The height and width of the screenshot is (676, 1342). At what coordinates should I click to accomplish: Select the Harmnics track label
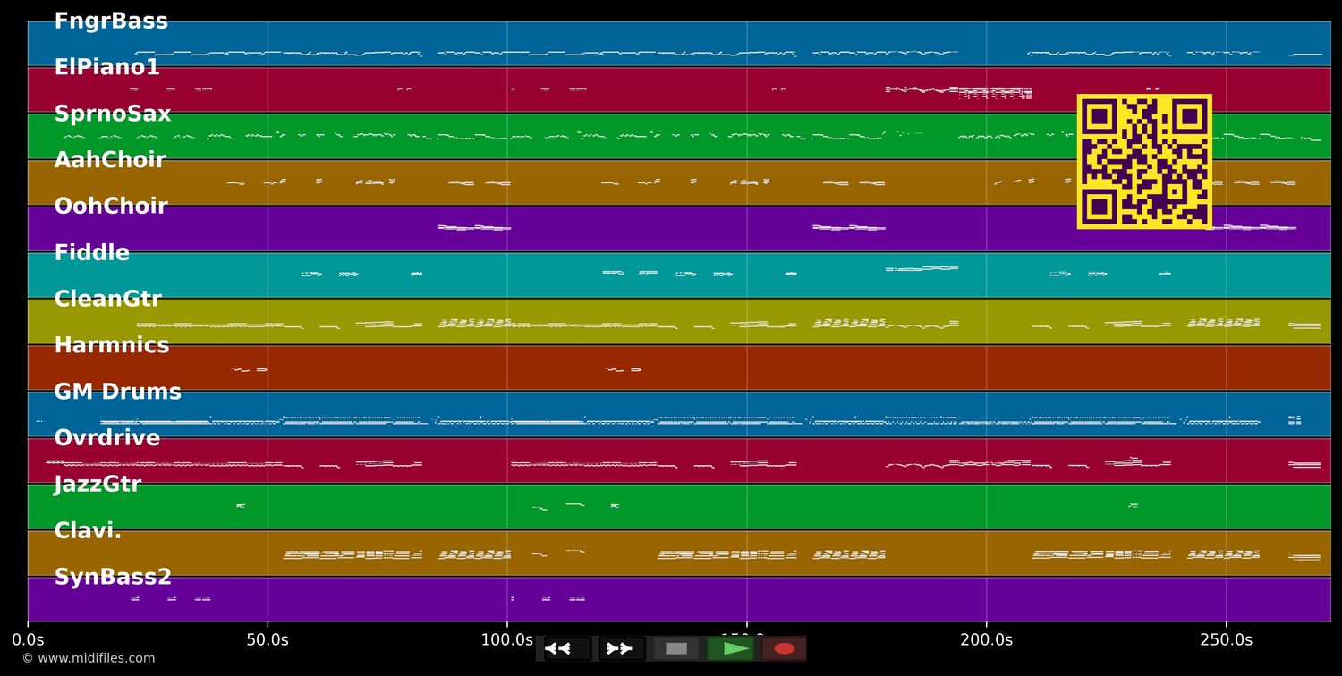pyautogui.click(x=111, y=346)
